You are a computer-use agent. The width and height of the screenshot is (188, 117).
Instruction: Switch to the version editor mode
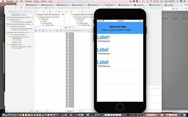point(148,8)
